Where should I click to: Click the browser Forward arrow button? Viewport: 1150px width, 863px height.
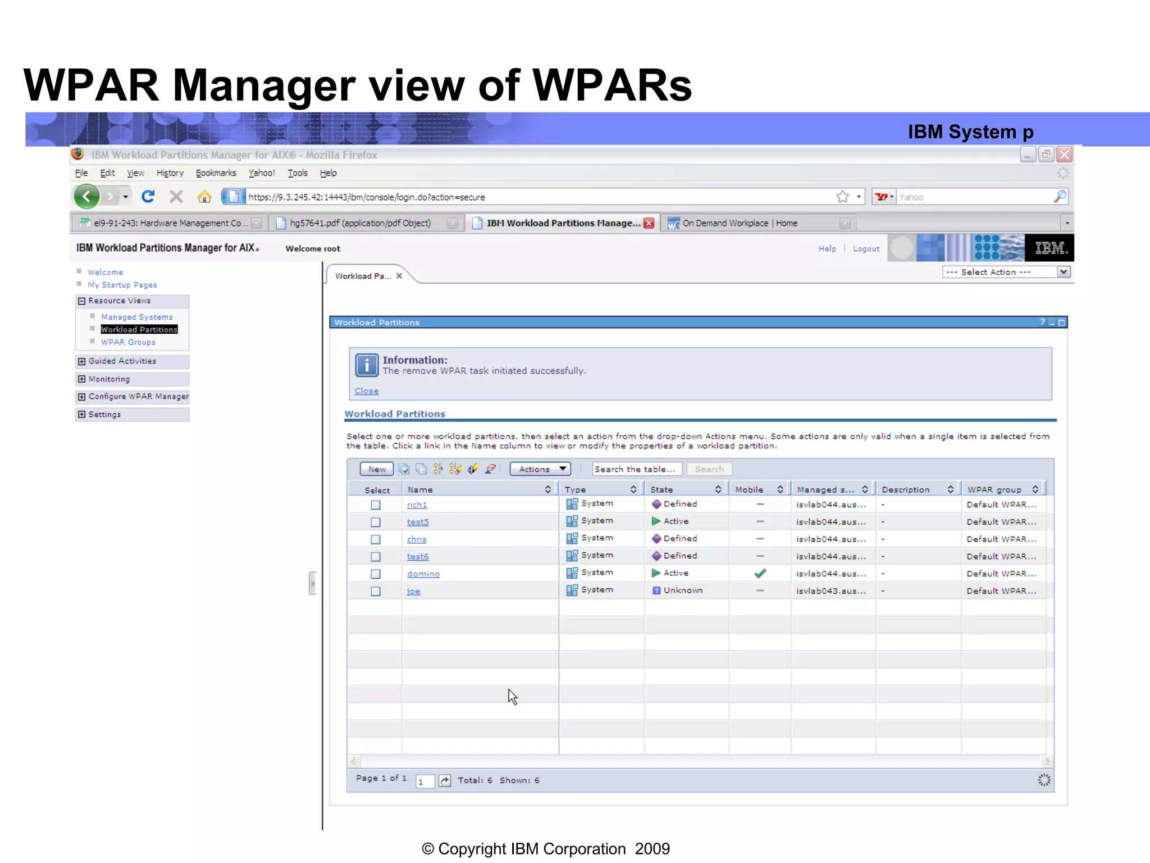(x=111, y=197)
